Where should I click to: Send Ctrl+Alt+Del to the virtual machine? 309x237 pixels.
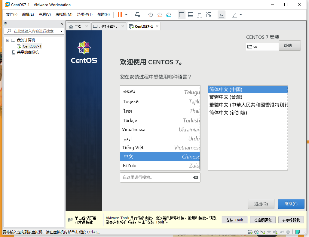pos(138,15)
